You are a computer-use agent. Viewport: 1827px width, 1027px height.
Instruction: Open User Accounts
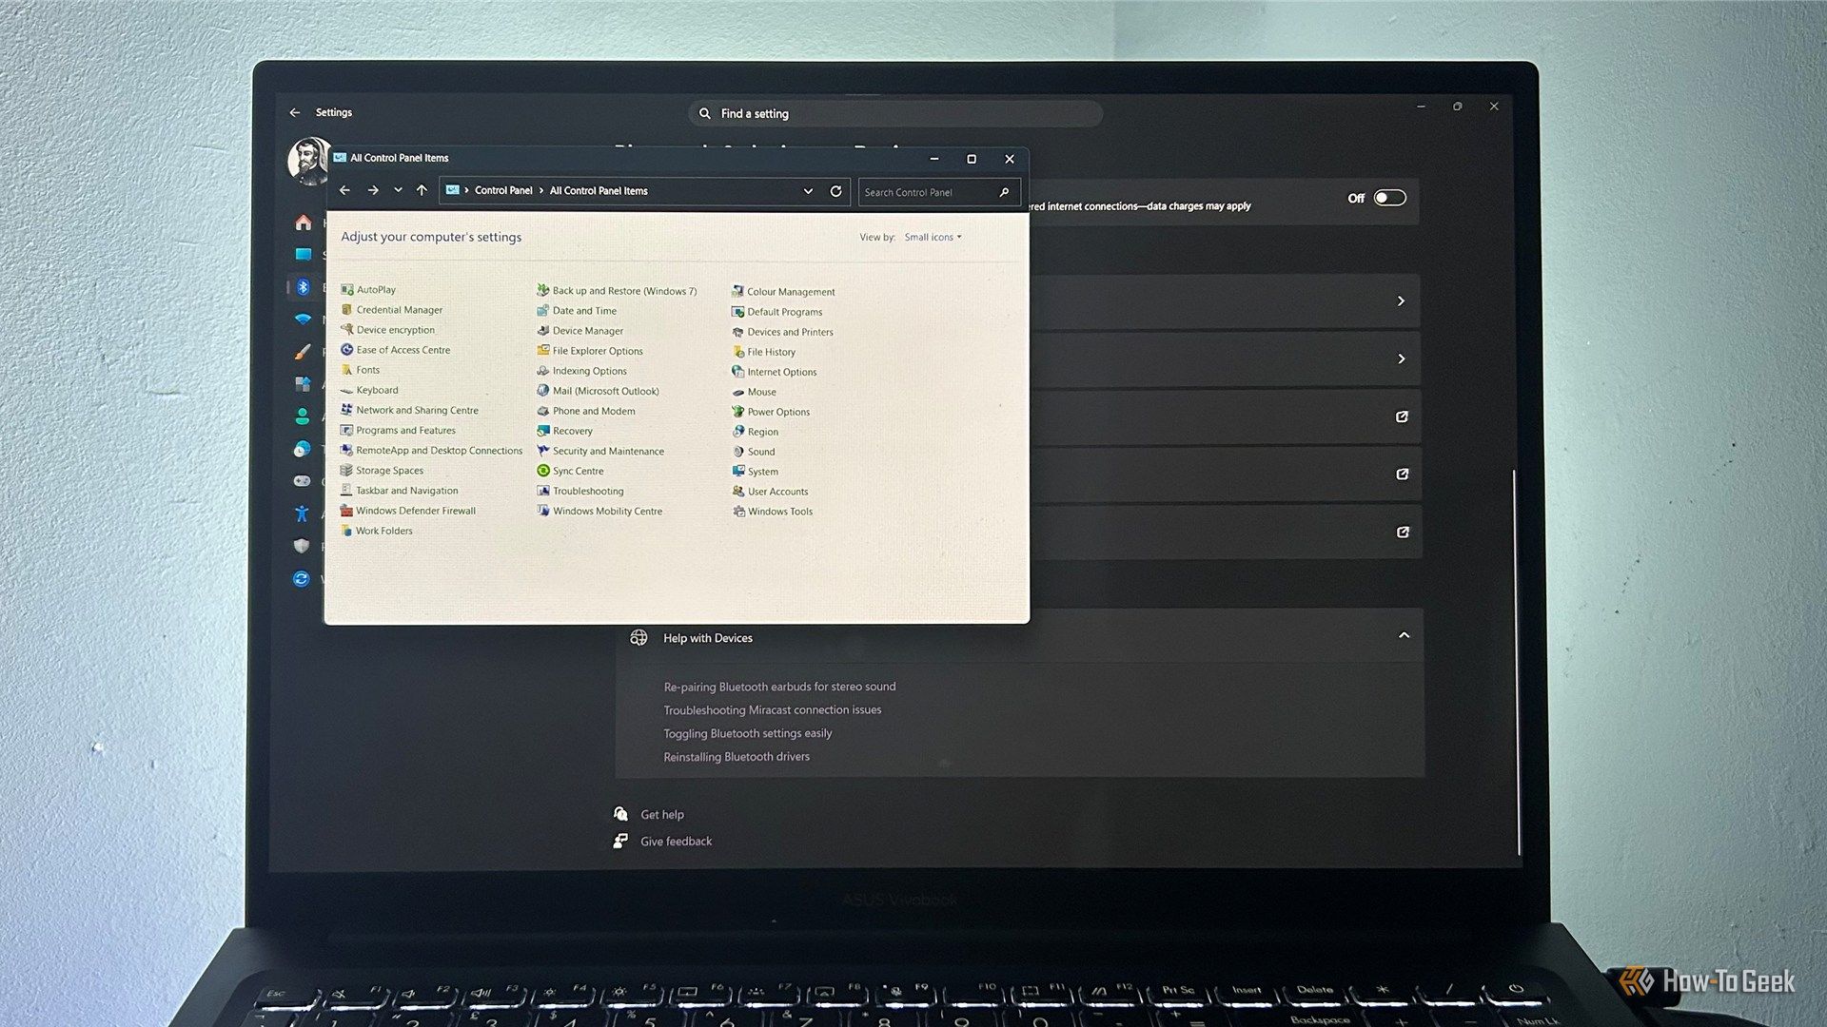(770, 492)
